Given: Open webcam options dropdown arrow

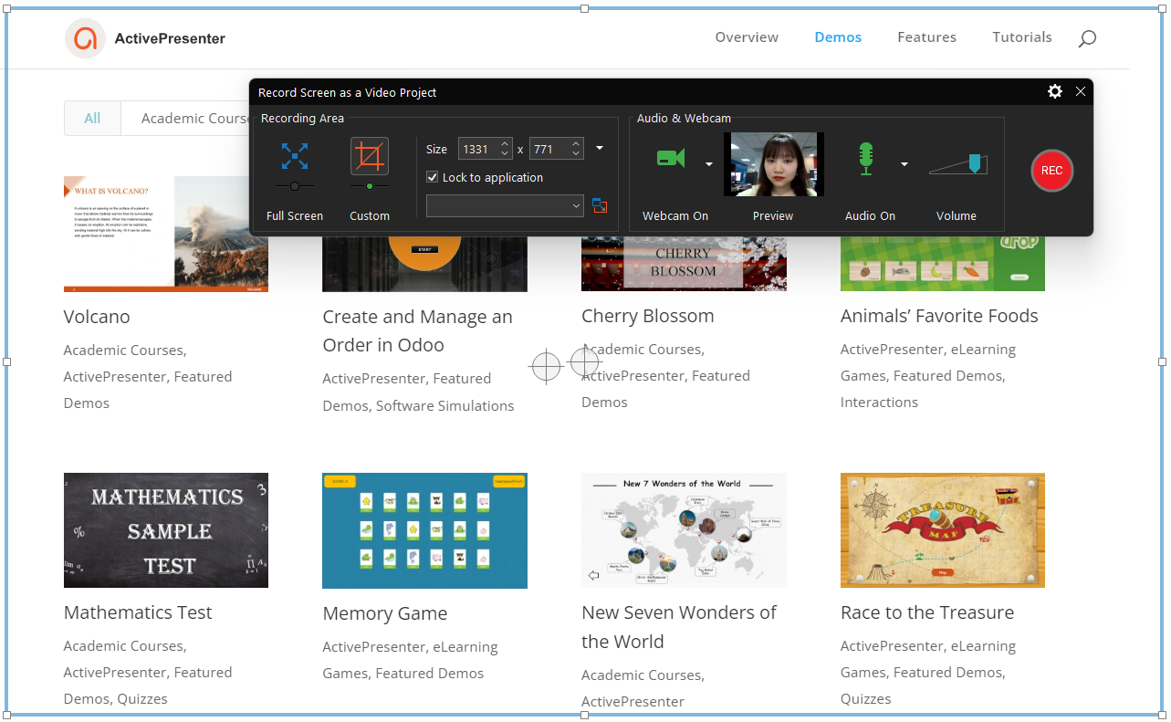Looking at the screenshot, I should coord(708,164).
